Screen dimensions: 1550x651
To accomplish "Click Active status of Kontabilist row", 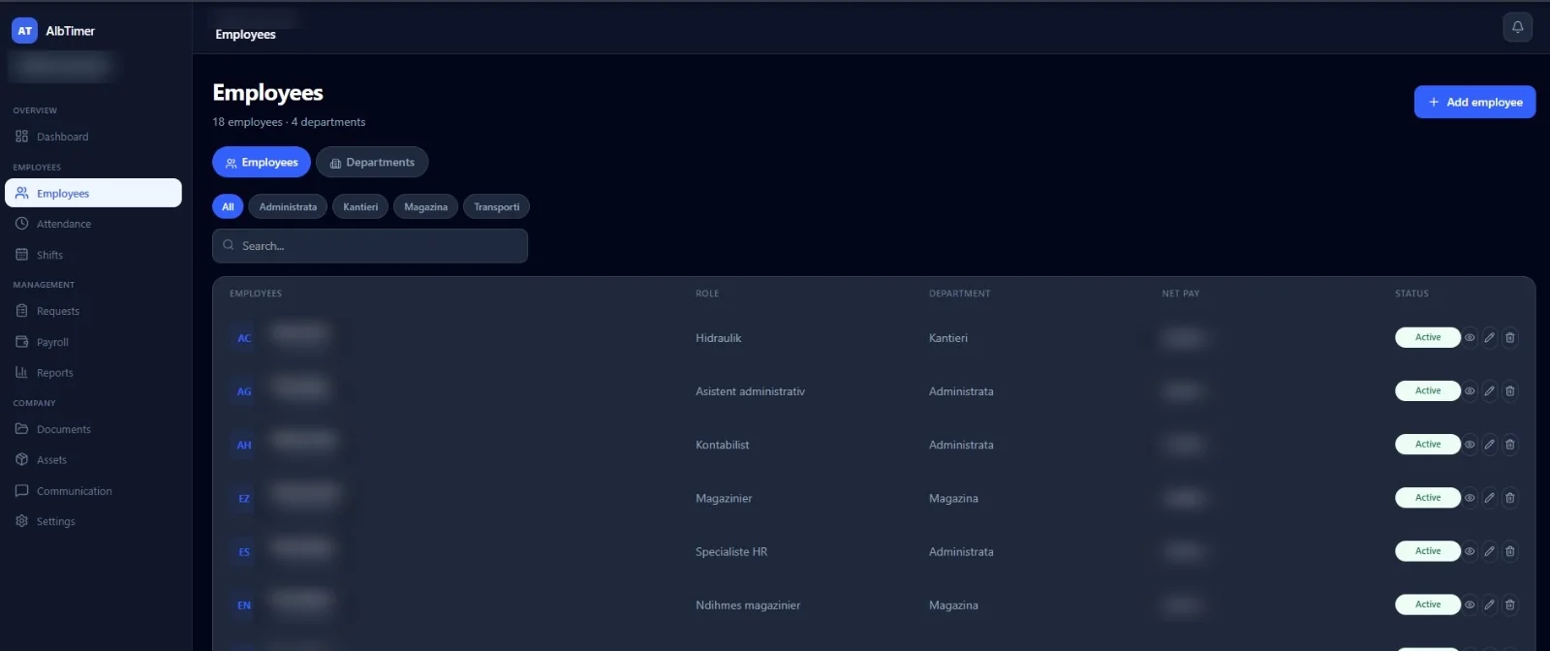I will pos(1428,445).
